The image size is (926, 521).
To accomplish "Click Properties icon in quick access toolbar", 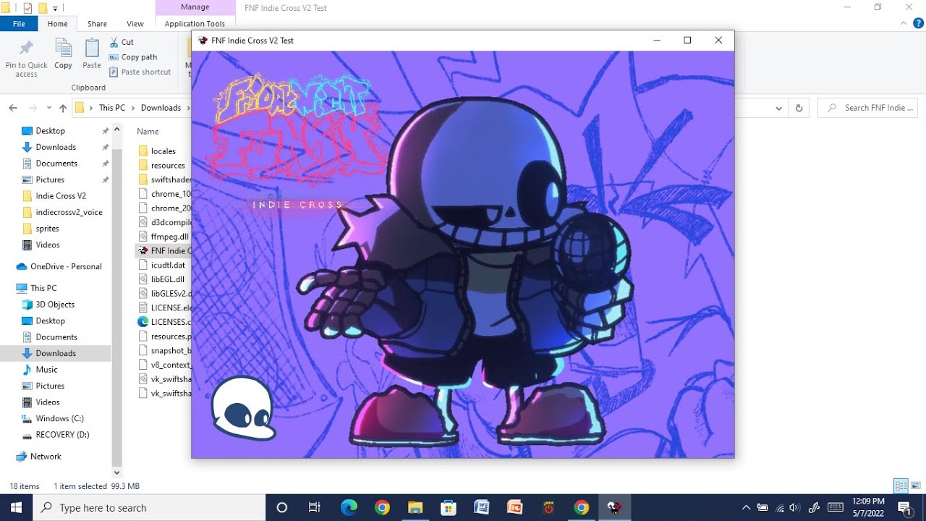I will coord(27,8).
